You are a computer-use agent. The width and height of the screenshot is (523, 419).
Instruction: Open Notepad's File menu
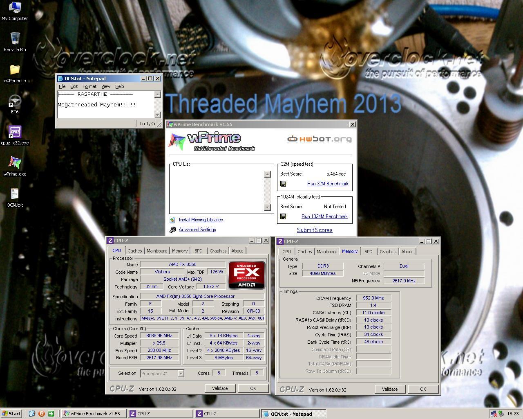point(62,86)
